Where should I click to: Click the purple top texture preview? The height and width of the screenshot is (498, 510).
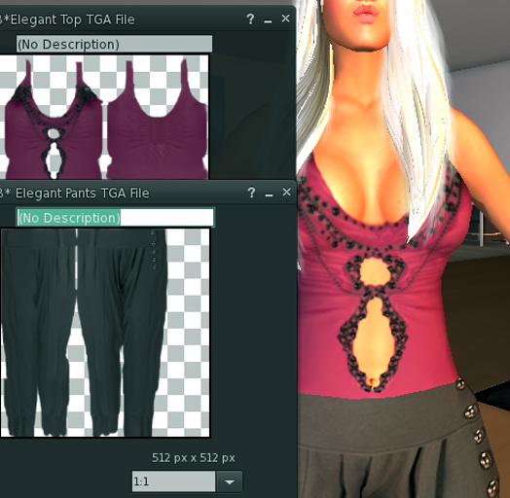point(104,117)
